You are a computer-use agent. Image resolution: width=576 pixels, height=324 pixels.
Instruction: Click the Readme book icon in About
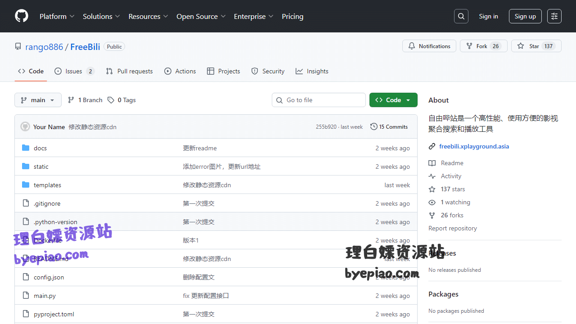coord(432,163)
